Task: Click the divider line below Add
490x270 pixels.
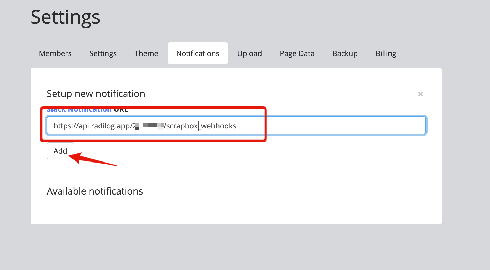Action: click(x=236, y=170)
